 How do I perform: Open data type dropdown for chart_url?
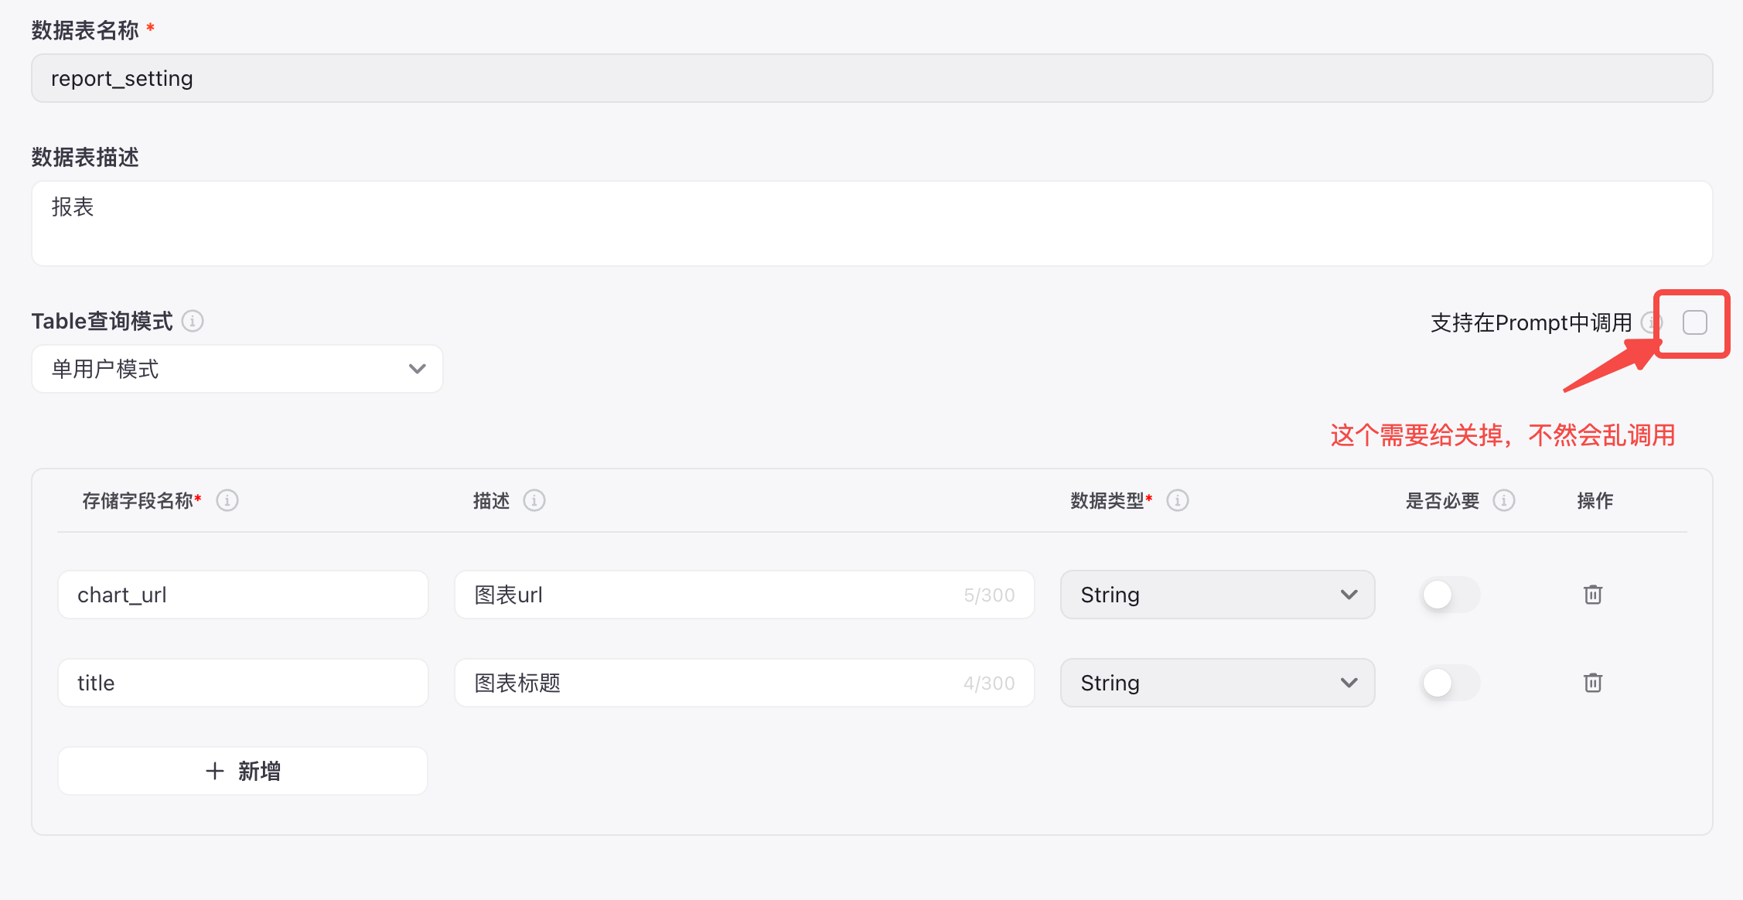point(1217,595)
